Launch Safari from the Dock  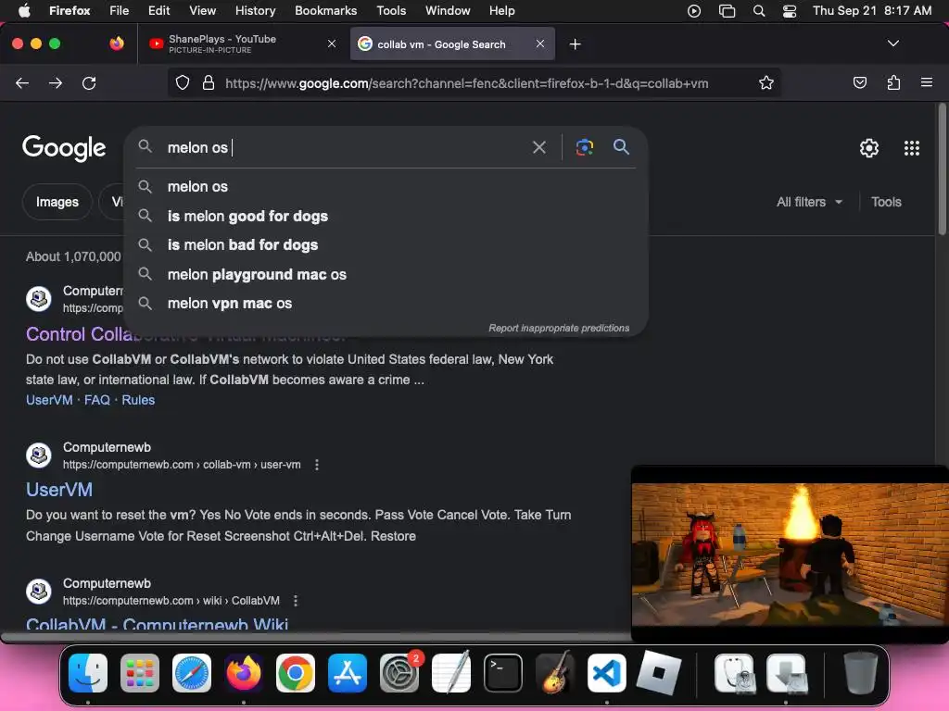tap(192, 672)
